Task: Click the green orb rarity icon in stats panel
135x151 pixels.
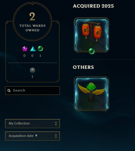Action: [x=40, y=49]
